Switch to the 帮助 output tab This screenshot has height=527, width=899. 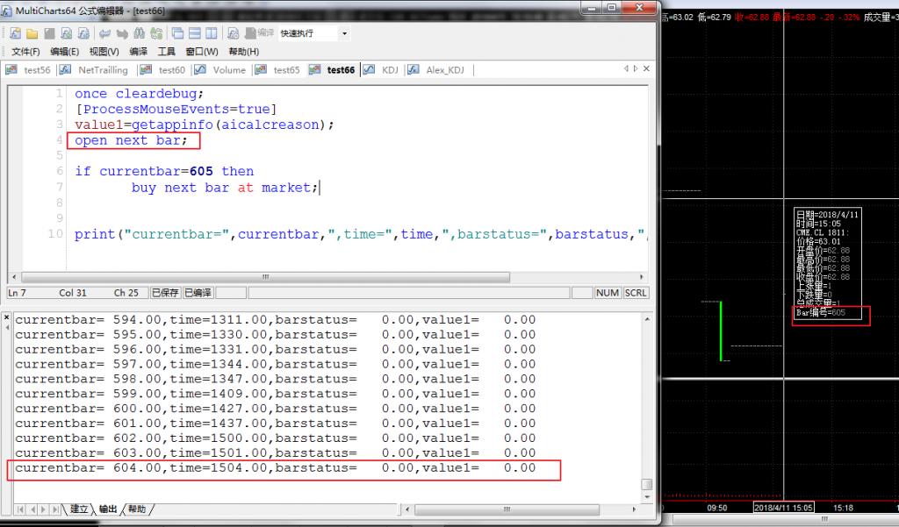pos(136,509)
